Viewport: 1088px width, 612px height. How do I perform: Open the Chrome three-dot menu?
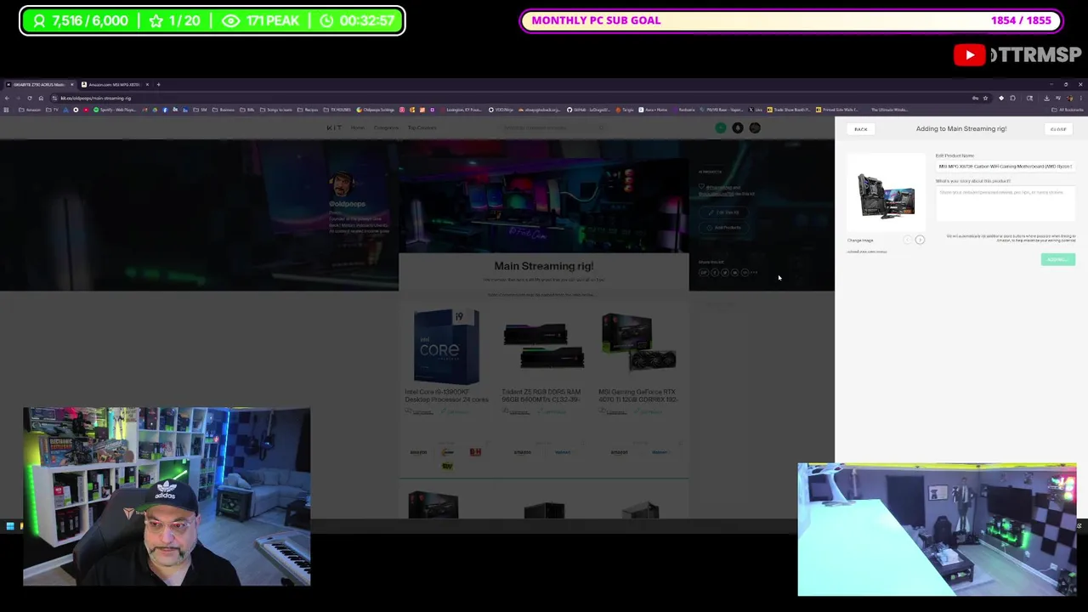pos(1081,98)
